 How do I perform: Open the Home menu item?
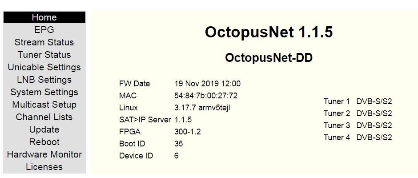(44, 17)
